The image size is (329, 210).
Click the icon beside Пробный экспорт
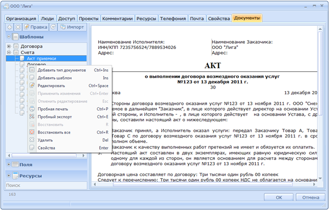point(32,117)
